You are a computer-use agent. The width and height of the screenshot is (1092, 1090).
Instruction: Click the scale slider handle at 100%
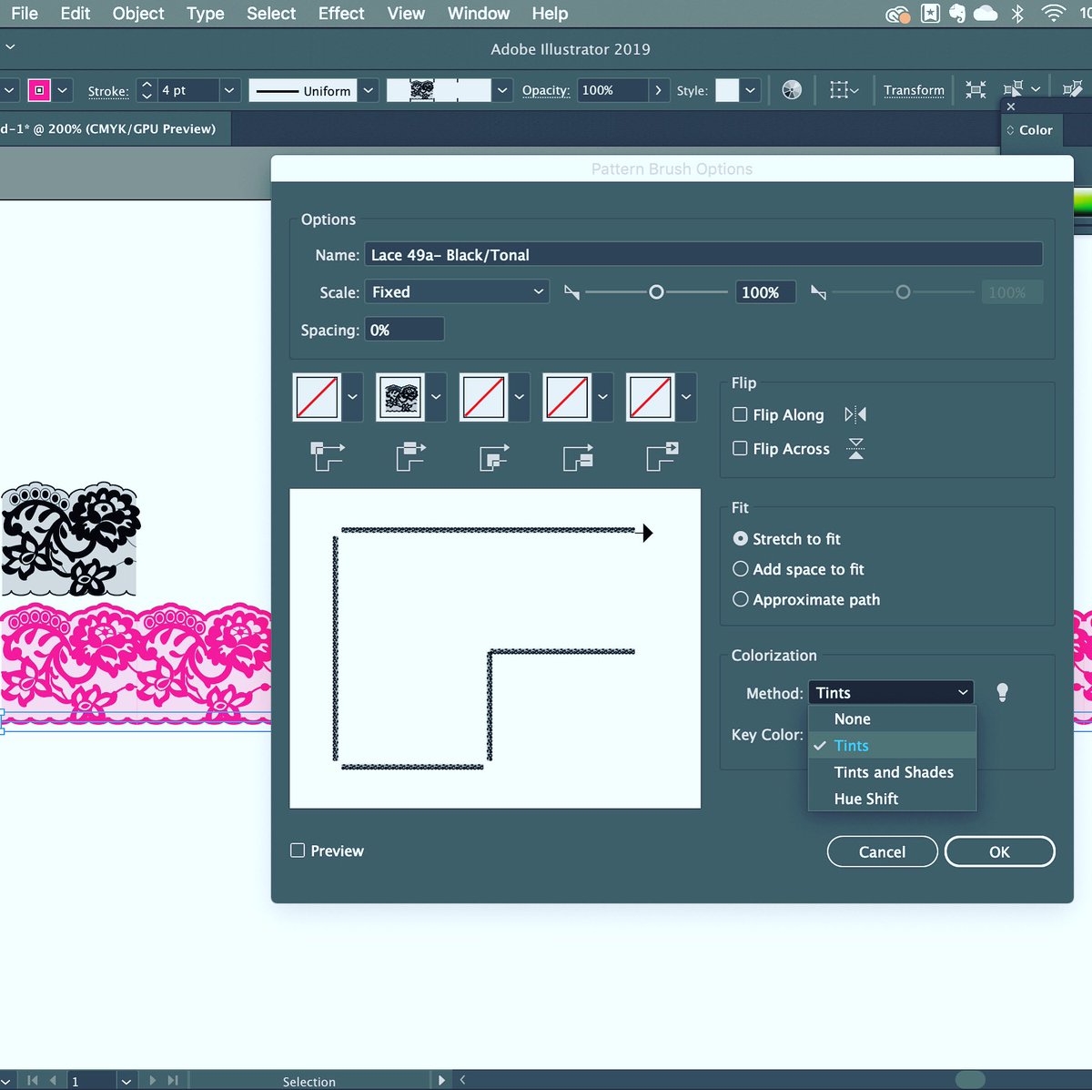(656, 292)
